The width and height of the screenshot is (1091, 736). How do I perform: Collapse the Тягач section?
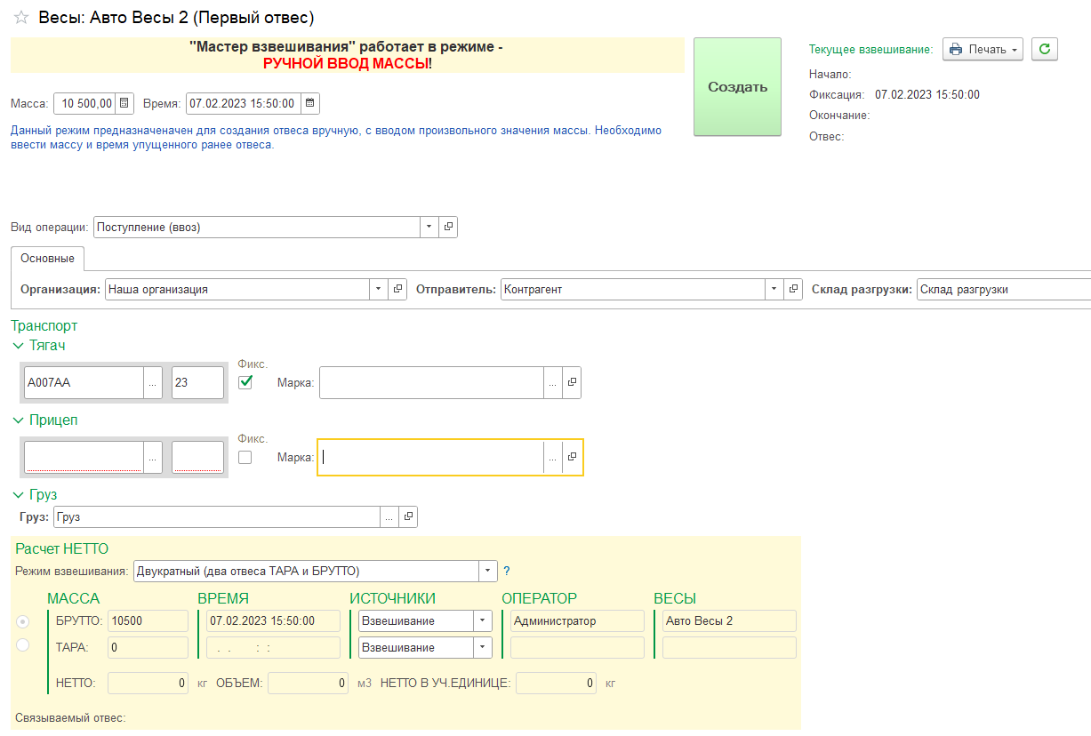pos(19,346)
